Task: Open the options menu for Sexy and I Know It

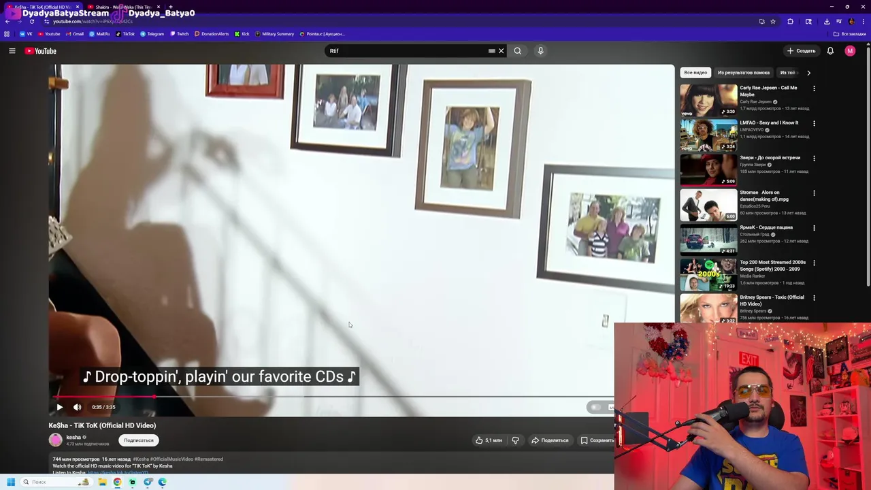Action: click(814, 123)
